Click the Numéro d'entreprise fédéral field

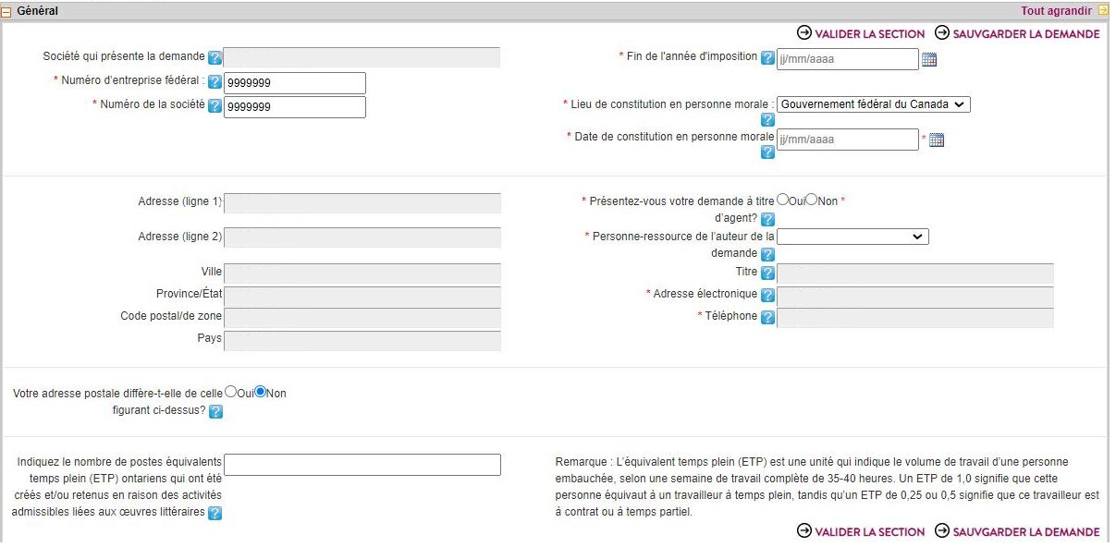(295, 83)
